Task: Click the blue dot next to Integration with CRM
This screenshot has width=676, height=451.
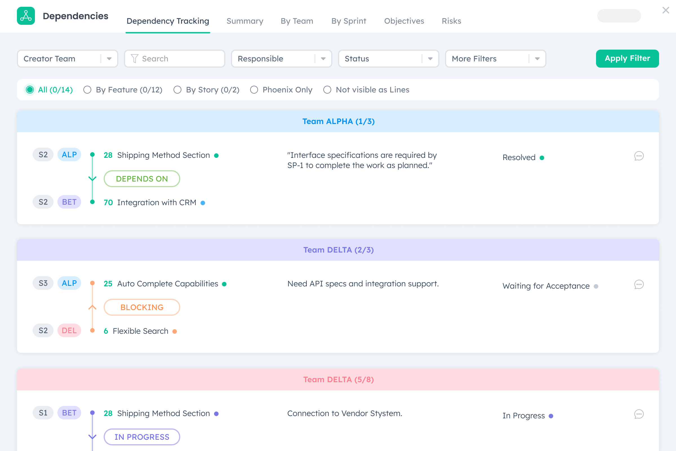Action: pyautogui.click(x=203, y=203)
